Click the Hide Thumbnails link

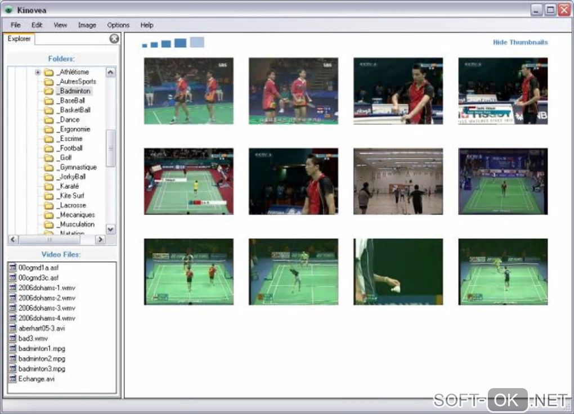pyautogui.click(x=520, y=42)
